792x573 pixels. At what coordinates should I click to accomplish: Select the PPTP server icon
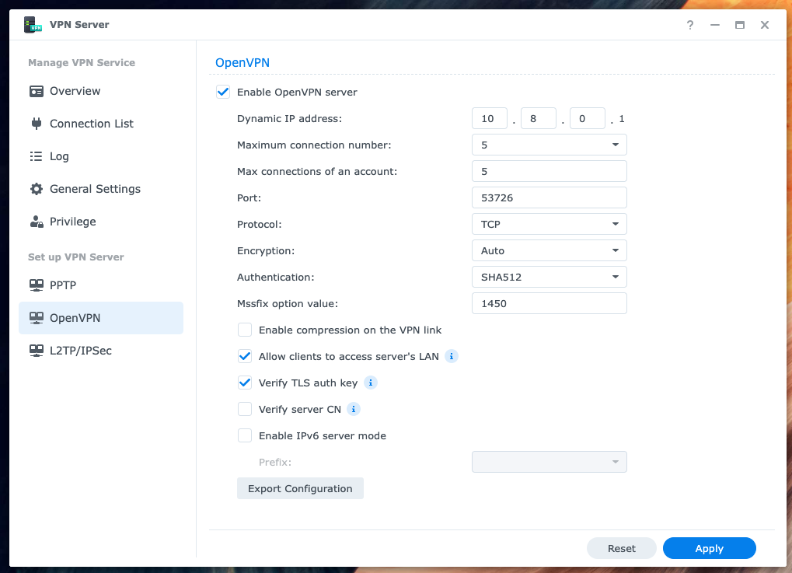(36, 285)
